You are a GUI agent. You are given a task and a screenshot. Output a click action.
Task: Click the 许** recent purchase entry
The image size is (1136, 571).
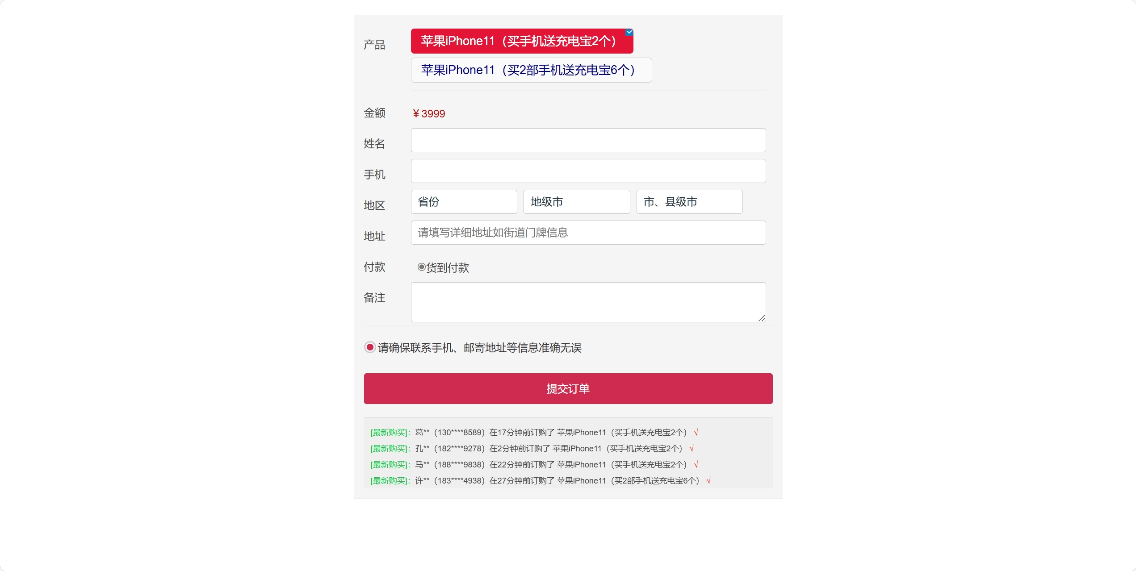point(538,481)
